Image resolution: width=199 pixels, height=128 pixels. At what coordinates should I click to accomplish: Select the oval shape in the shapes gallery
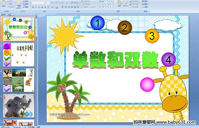click(x=113, y=2)
